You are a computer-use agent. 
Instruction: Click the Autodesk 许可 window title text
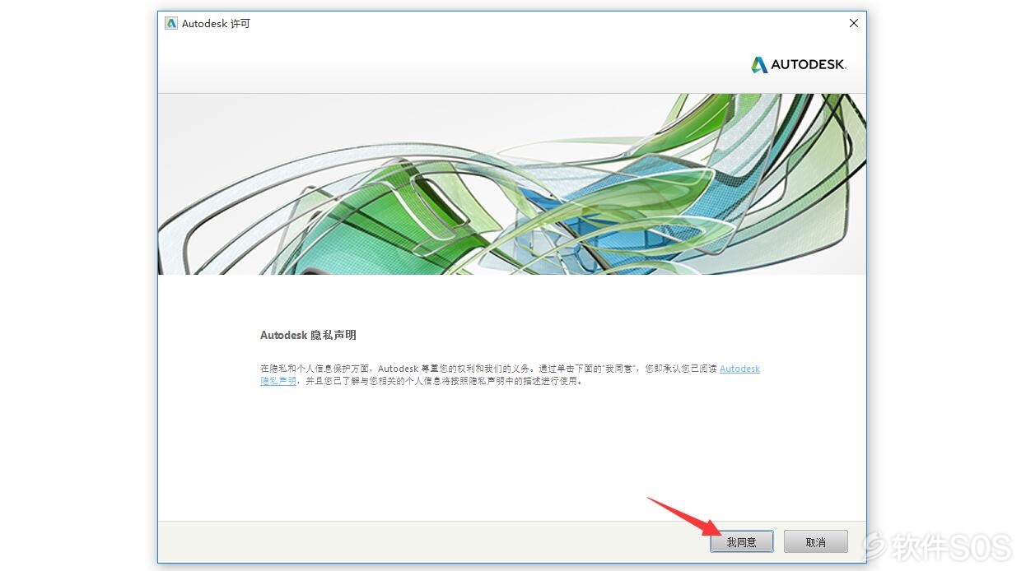pos(216,23)
